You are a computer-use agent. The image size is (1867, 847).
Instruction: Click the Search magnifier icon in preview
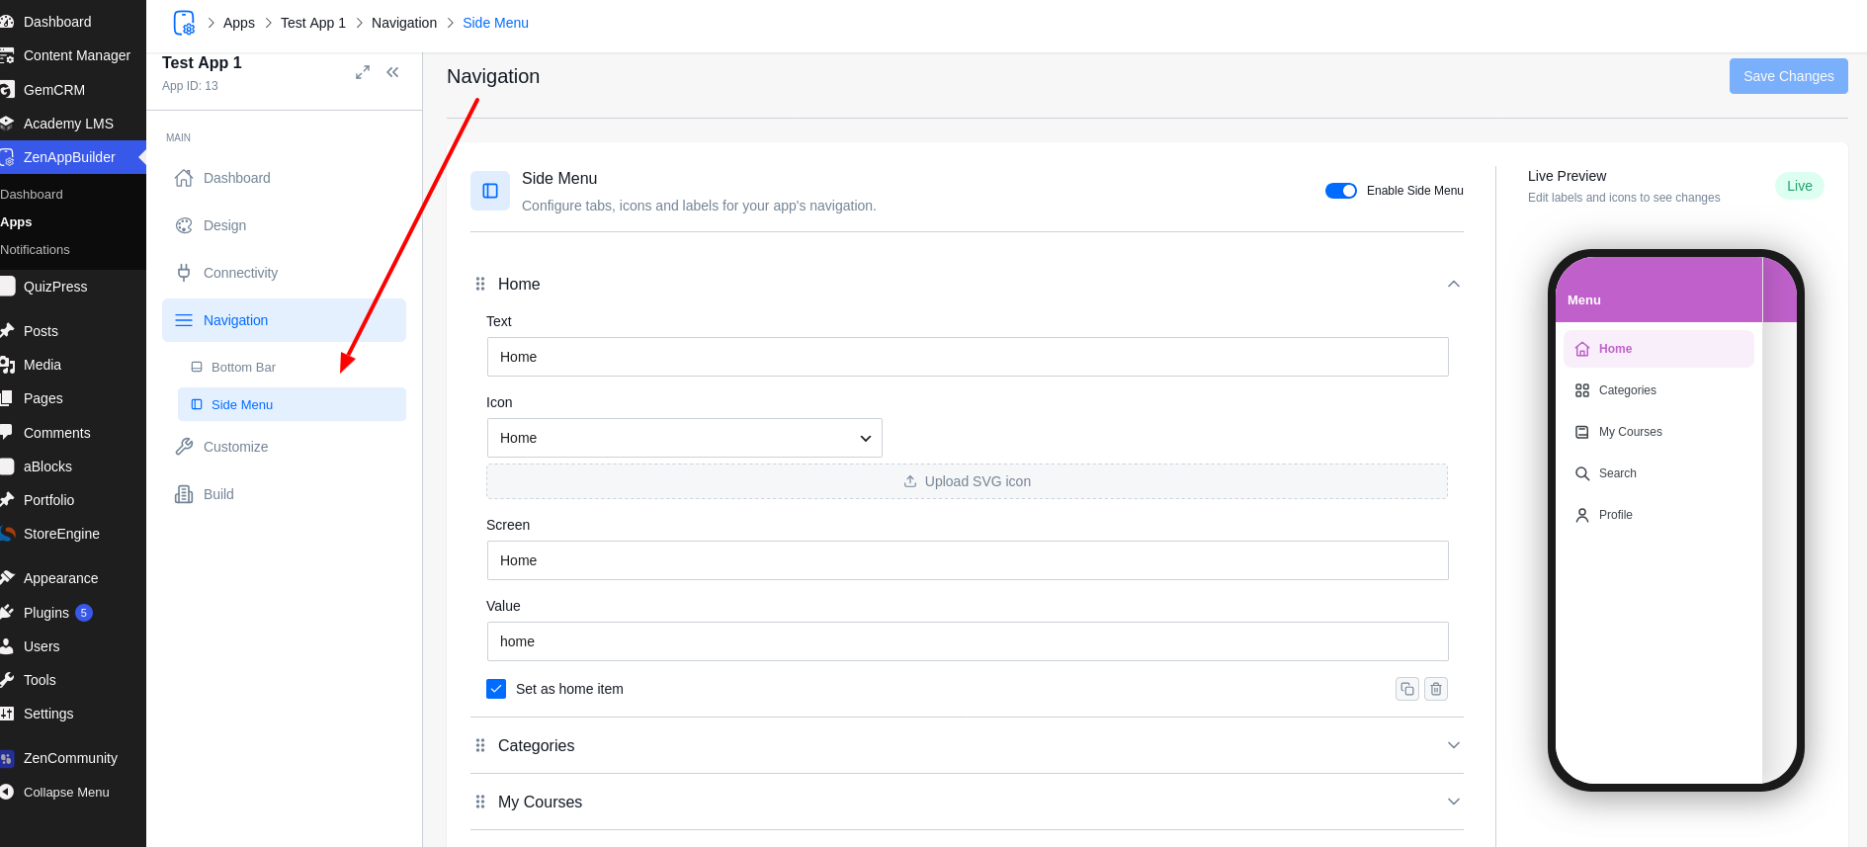pyautogui.click(x=1582, y=473)
